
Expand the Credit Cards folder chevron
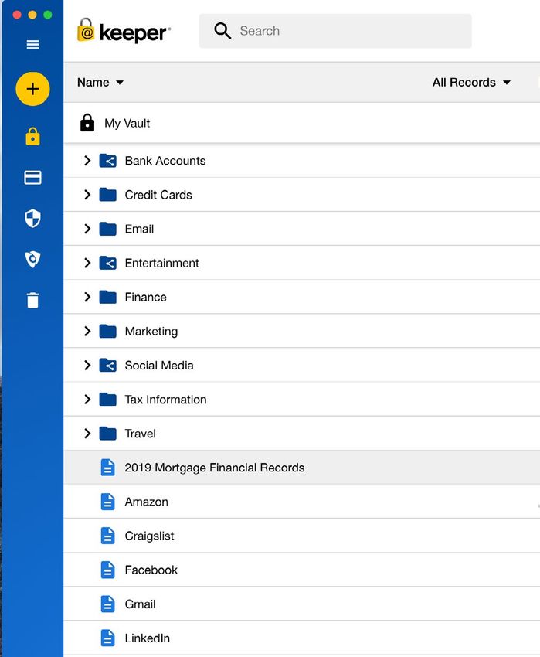coord(87,195)
